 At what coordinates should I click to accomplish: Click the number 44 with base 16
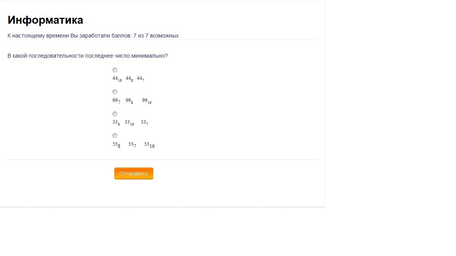[x=117, y=79]
